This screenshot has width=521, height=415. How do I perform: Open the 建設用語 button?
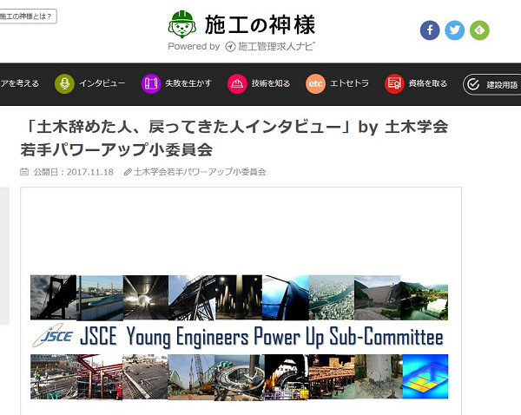coord(492,85)
